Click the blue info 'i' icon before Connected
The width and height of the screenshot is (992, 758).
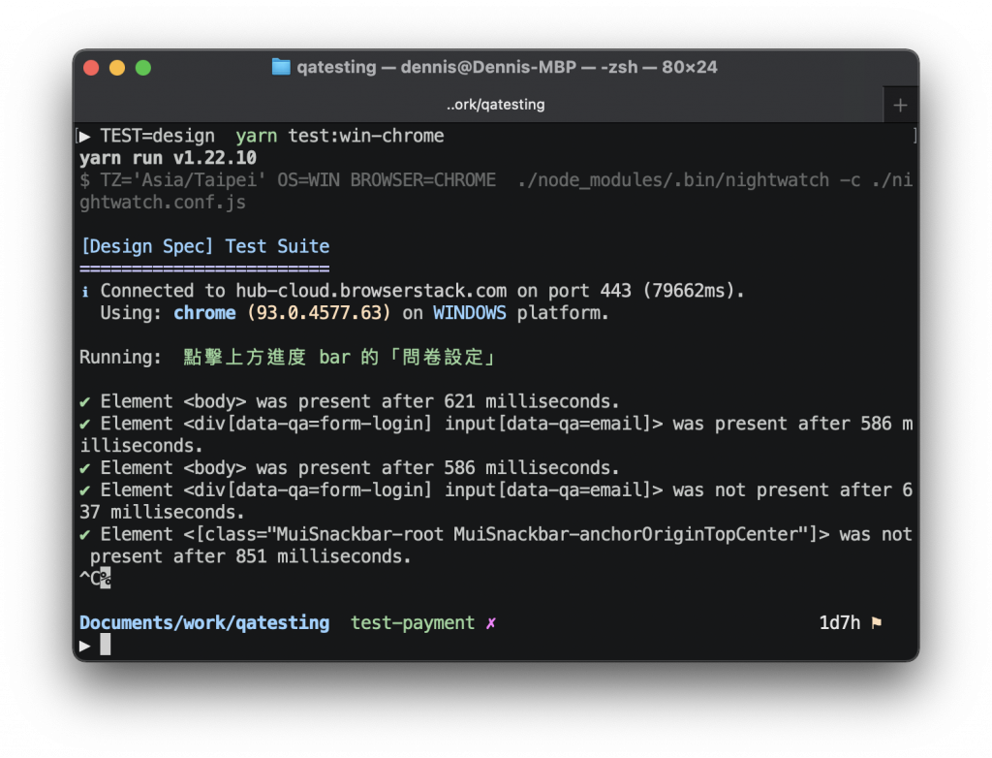85,292
